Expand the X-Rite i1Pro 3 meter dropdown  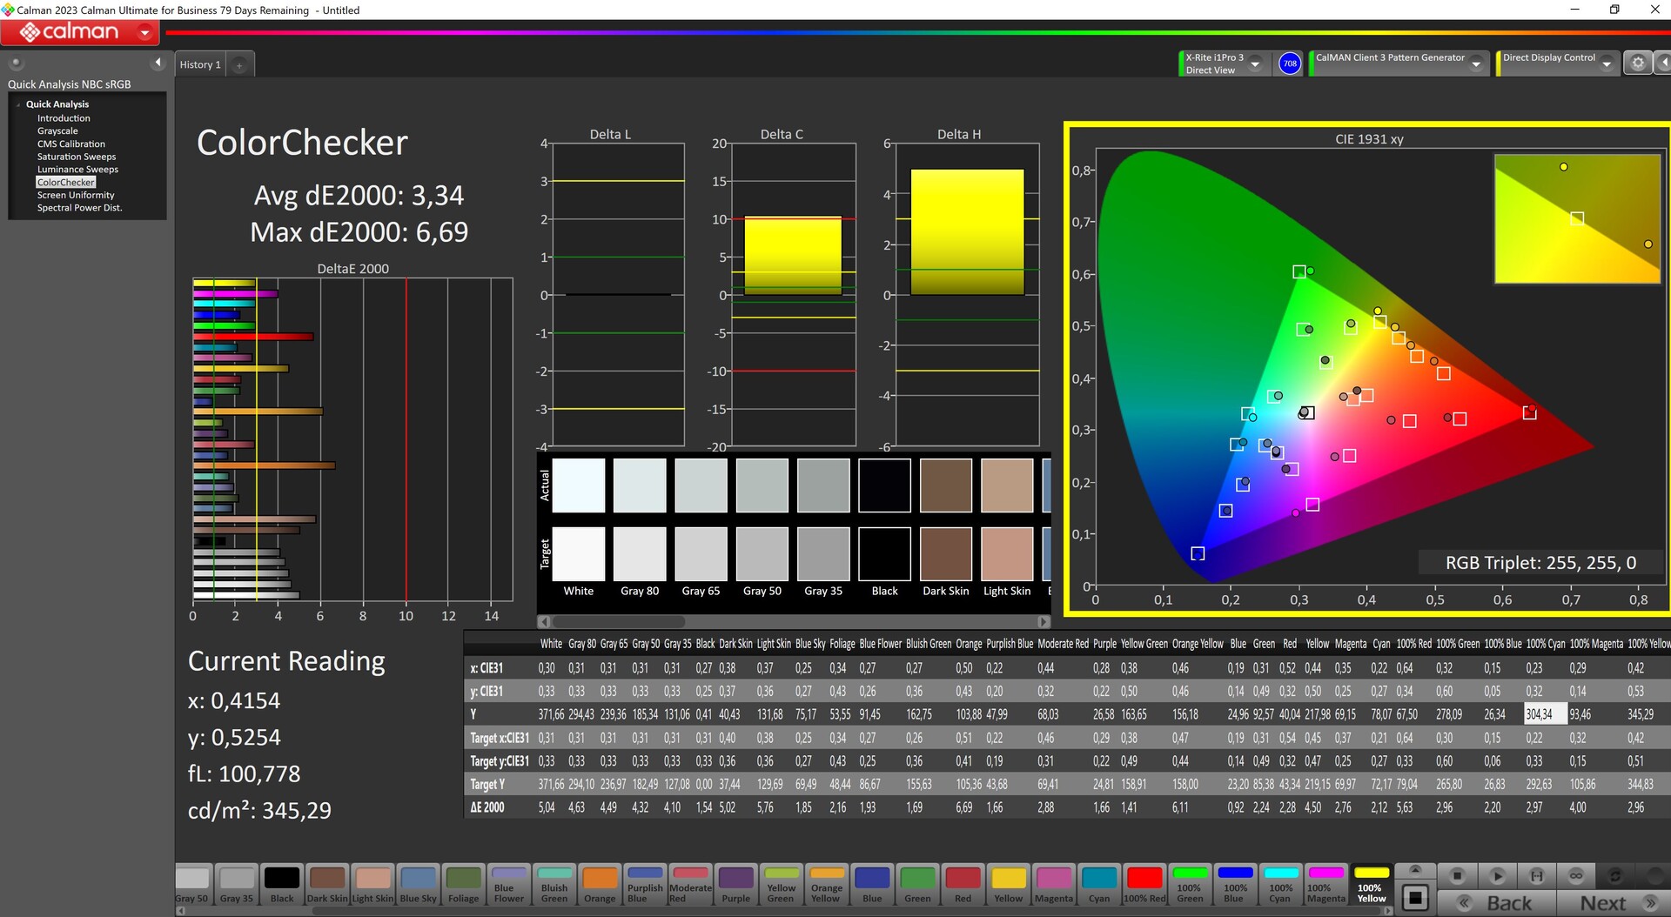pyautogui.click(x=1255, y=64)
